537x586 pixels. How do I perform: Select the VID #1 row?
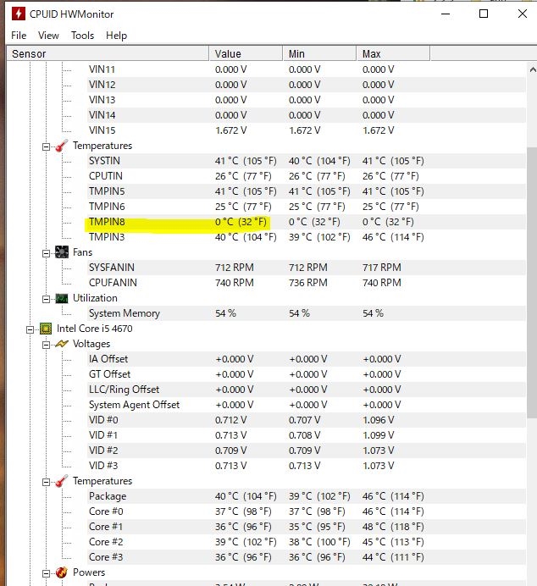point(307,435)
